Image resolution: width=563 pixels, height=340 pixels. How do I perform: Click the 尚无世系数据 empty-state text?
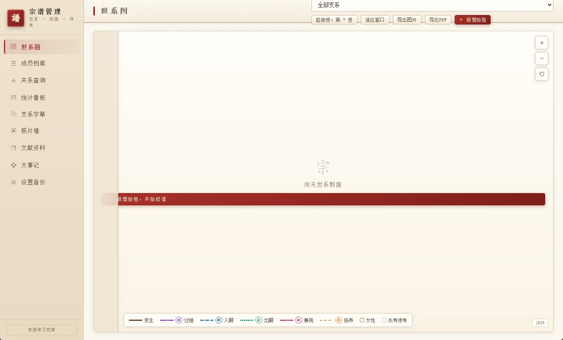pos(323,184)
